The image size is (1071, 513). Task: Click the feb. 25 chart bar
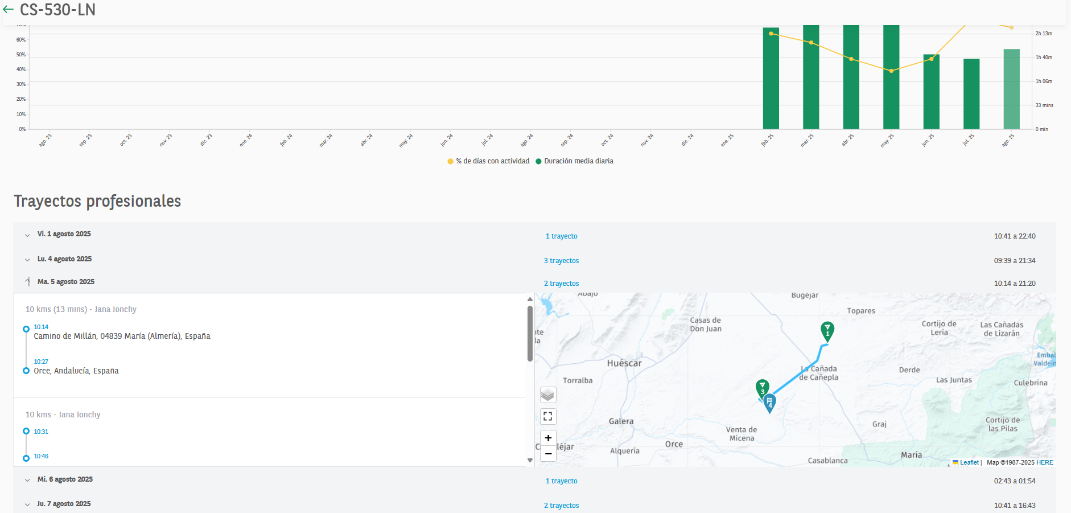click(x=771, y=78)
